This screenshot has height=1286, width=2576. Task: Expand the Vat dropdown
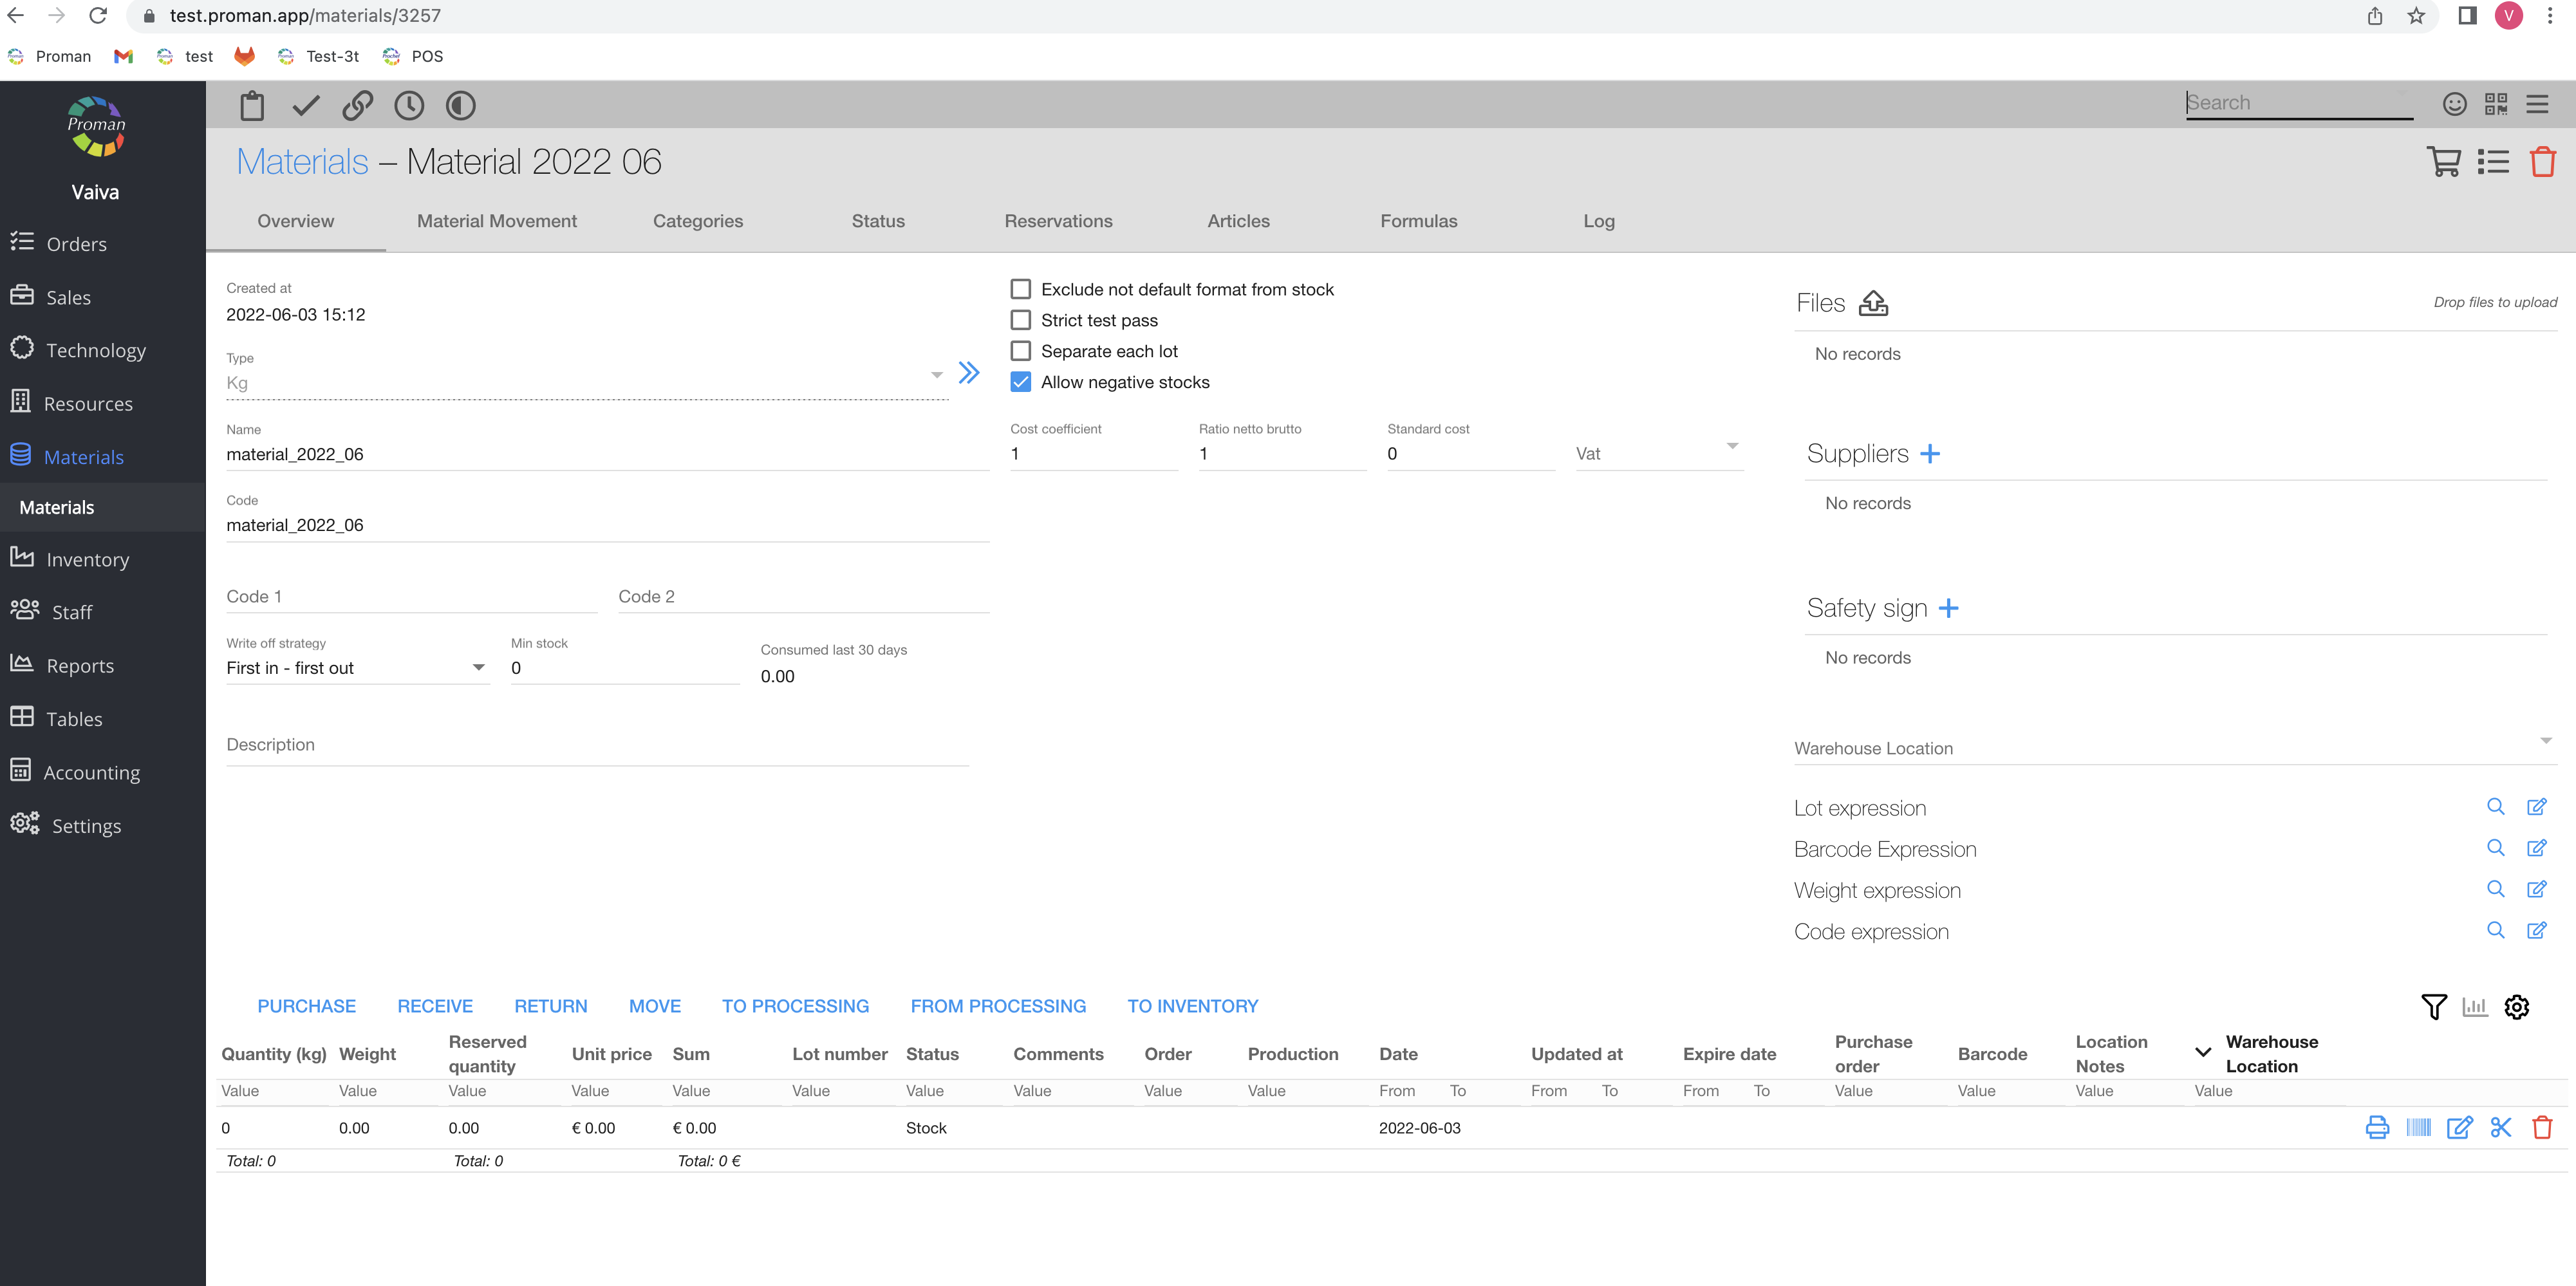pos(1658,453)
